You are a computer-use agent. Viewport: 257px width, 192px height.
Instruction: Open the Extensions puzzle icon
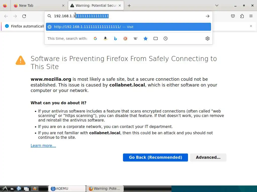point(242,16)
